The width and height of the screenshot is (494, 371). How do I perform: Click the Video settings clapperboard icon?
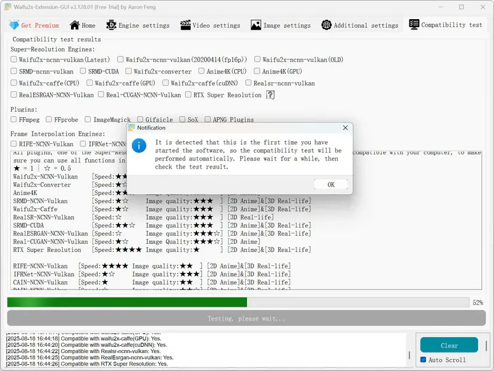click(185, 25)
